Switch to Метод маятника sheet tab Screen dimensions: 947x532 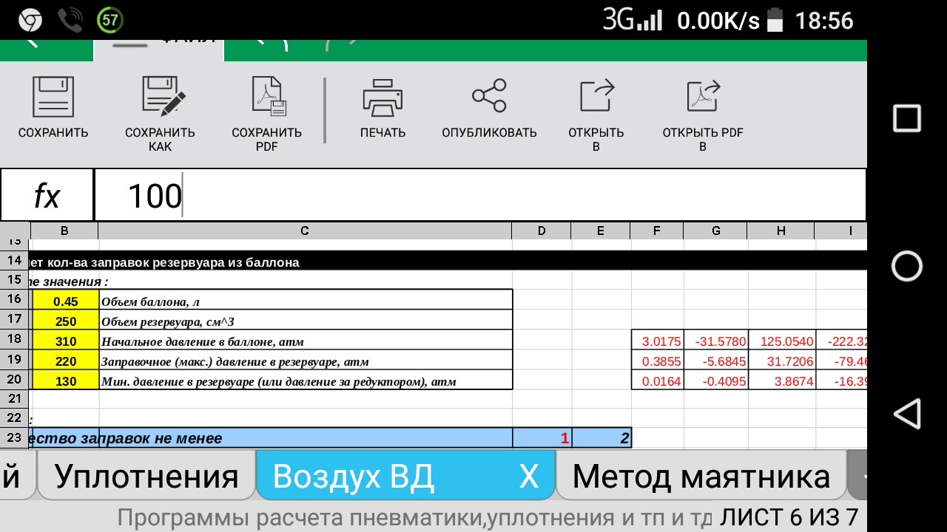[701, 477]
